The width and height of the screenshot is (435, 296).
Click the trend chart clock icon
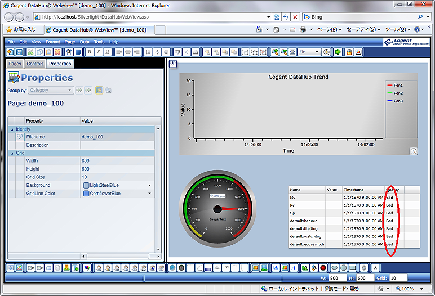(414, 151)
